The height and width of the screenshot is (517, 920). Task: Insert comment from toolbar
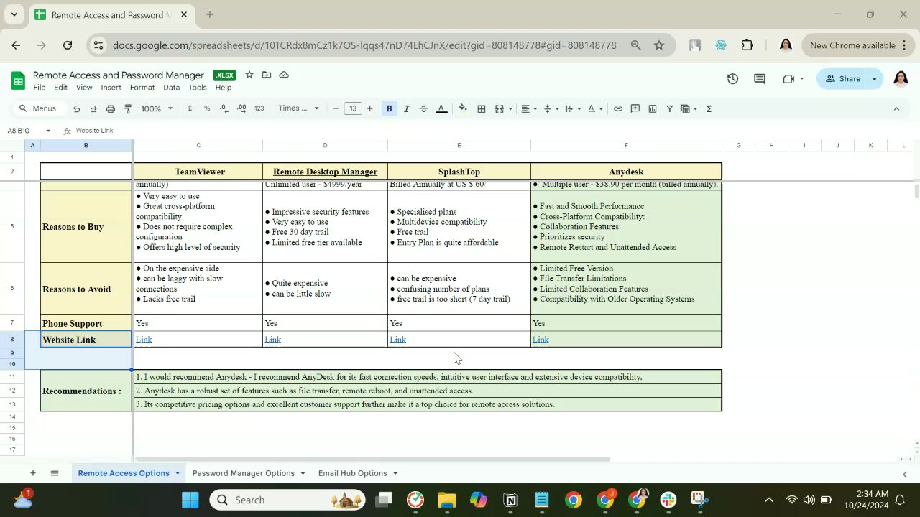pyautogui.click(x=635, y=109)
